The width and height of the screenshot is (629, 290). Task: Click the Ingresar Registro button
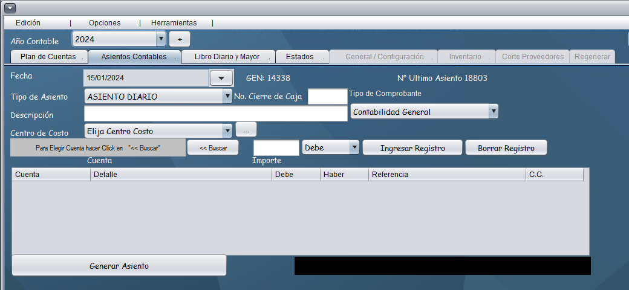[412, 147]
